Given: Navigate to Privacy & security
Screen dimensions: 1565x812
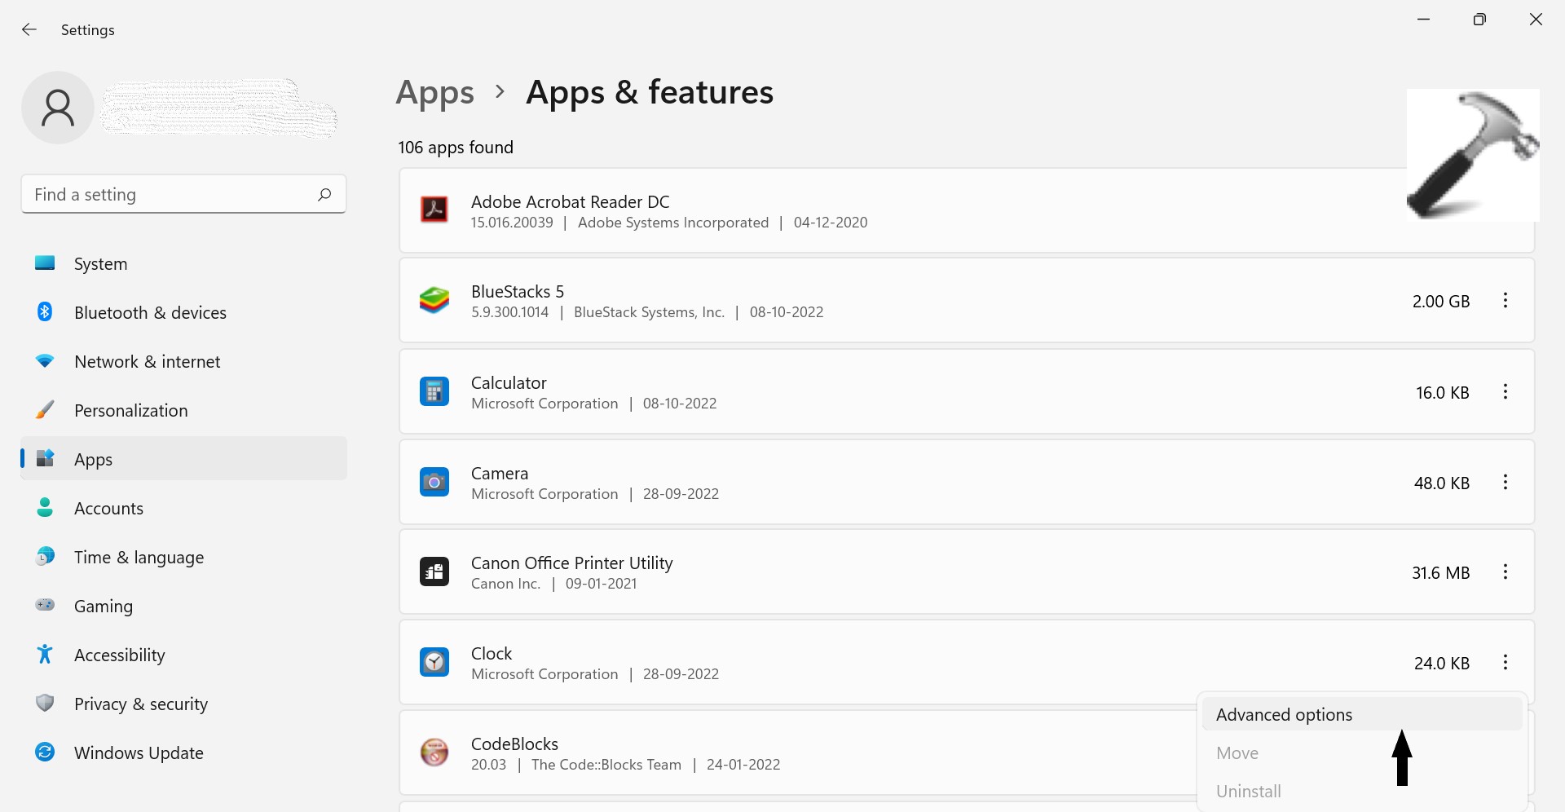Looking at the screenshot, I should click(x=140, y=704).
